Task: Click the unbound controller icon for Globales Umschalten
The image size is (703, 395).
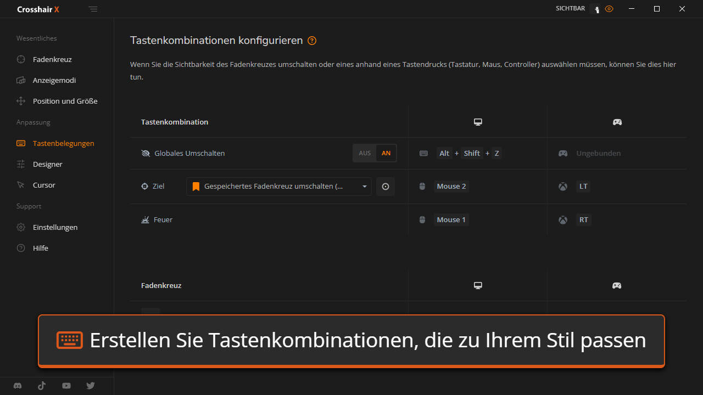Action: click(563, 154)
